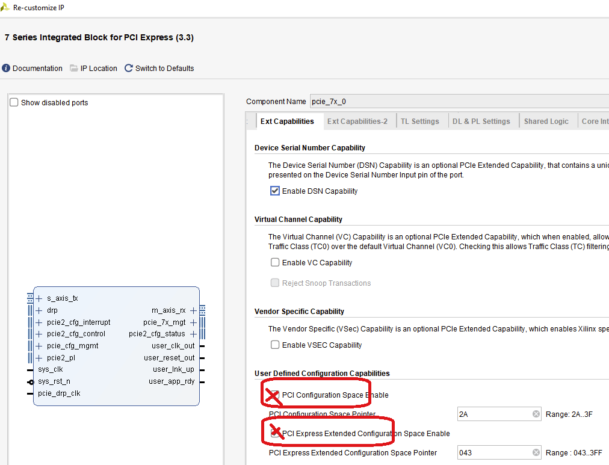Click the Vivado logo in title bar
This screenshot has height=465, width=609.
5,7
